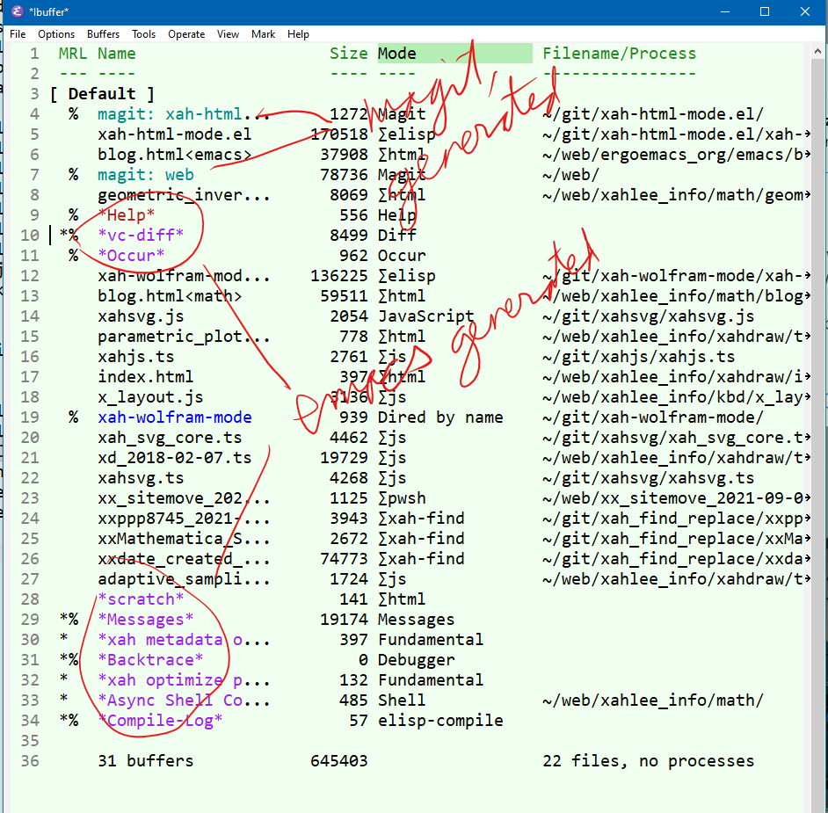Open the Buffers menu
Image resolution: width=828 pixels, height=813 pixels.
(103, 34)
